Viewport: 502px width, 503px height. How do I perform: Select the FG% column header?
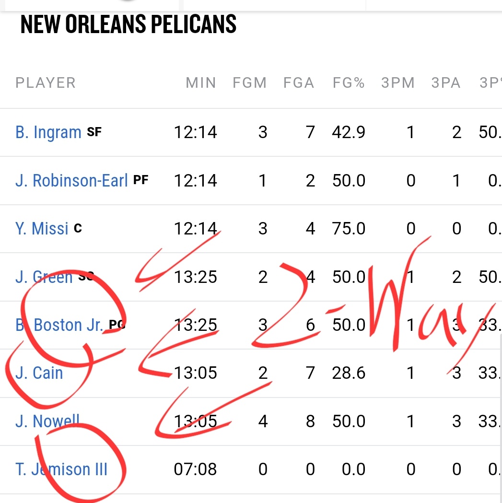[349, 83]
